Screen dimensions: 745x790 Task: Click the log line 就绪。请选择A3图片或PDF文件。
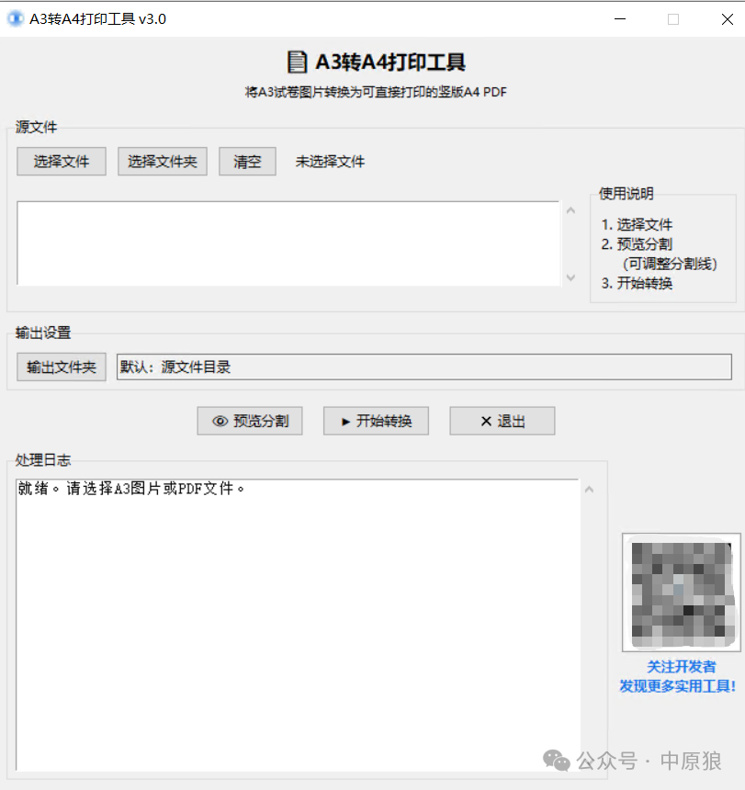(x=131, y=488)
